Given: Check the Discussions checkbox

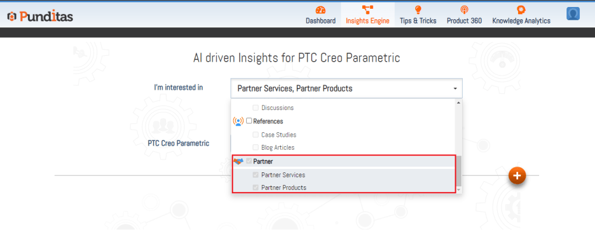Looking at the screenshot, I should point(256,108).
